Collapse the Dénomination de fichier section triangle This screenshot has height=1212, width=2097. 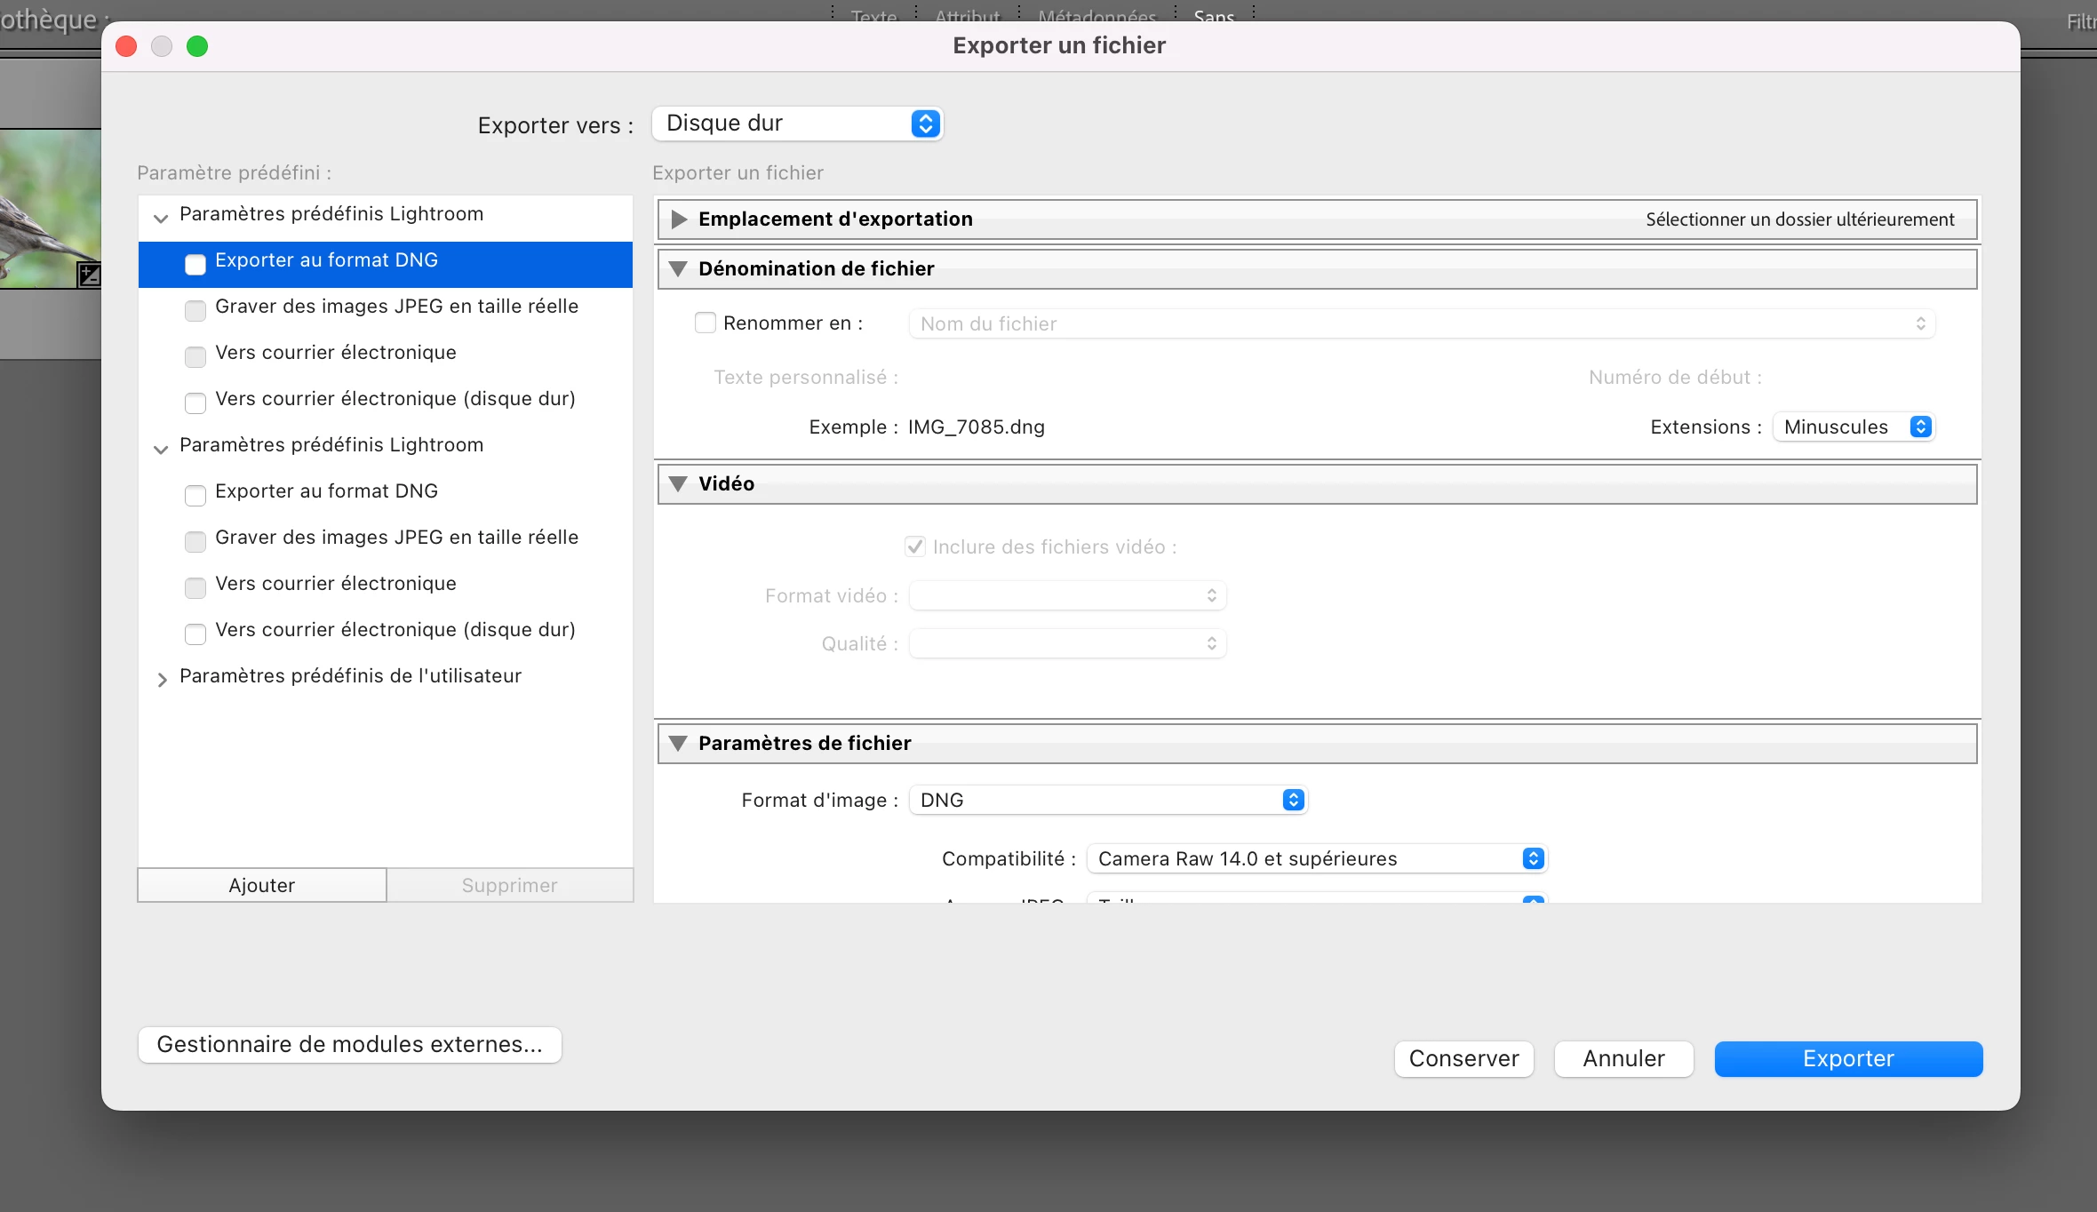pos(678,269)
